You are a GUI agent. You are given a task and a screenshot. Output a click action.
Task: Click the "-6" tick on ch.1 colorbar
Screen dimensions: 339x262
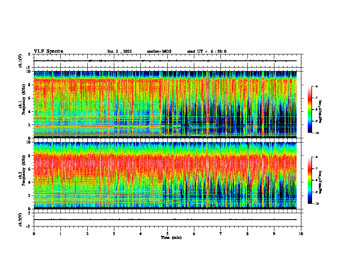(x=316, y=86)
